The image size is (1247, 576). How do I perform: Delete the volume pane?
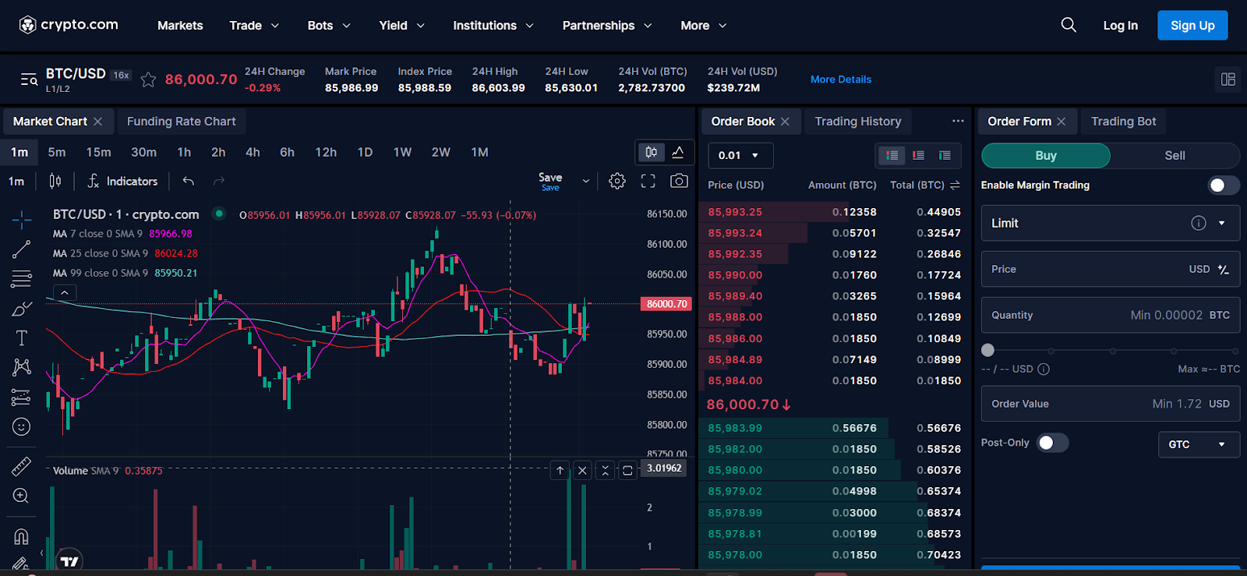582,471
